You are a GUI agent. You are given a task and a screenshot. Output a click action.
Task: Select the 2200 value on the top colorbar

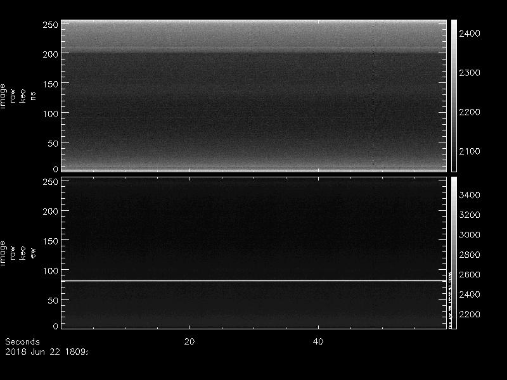point(470,112)
